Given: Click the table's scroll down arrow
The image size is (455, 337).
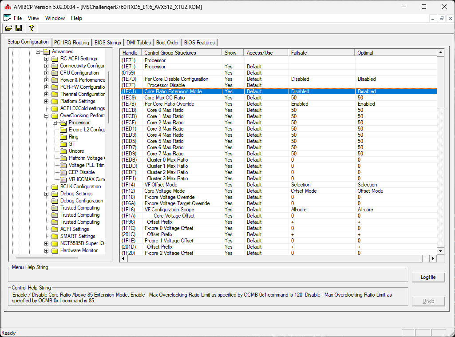Looking at the screenshot, I should [x=440, y=251].
